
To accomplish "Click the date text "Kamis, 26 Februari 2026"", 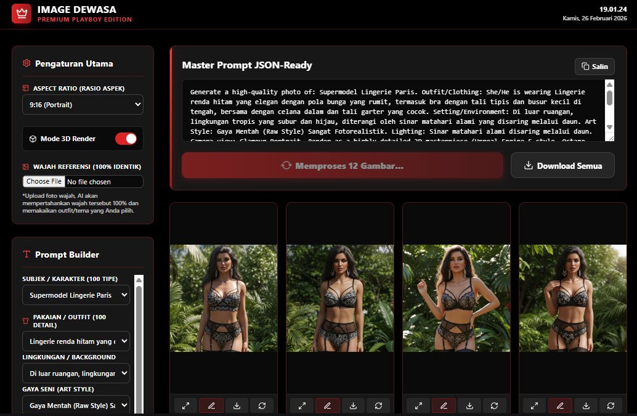I will point(594,18).
